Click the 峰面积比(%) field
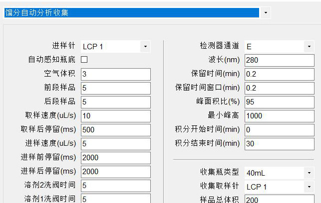Image resolution: width=321 pixels, height=203 pixels. pyautogui.click(x=279, y=102)
